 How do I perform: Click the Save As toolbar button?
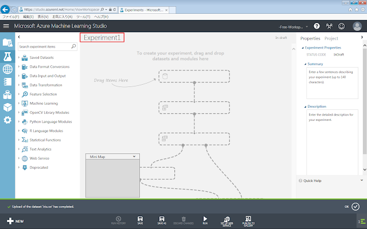pos(162,220)
